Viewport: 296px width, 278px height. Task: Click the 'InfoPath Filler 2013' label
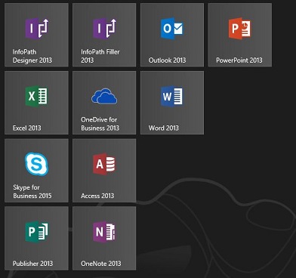click(x=100, y=56)
